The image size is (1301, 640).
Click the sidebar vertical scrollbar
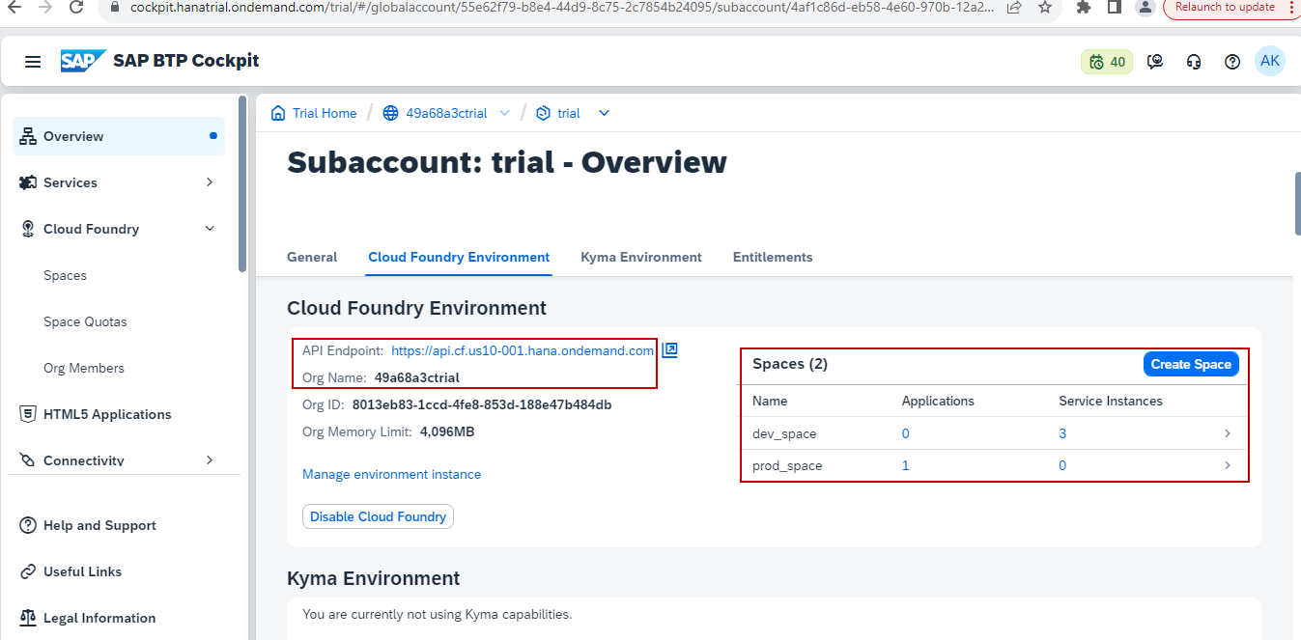(242, 183)
